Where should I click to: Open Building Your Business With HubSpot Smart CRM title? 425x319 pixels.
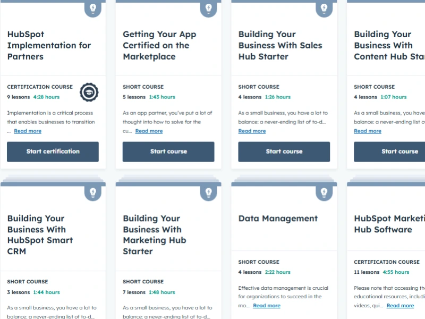coord(40,235)
